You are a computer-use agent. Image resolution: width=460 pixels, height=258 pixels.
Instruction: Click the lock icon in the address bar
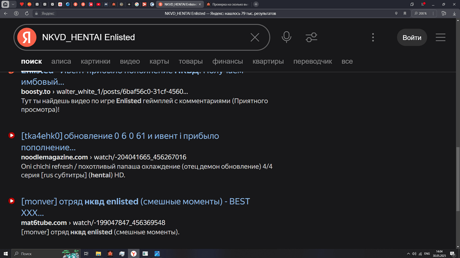click(36, 13)
